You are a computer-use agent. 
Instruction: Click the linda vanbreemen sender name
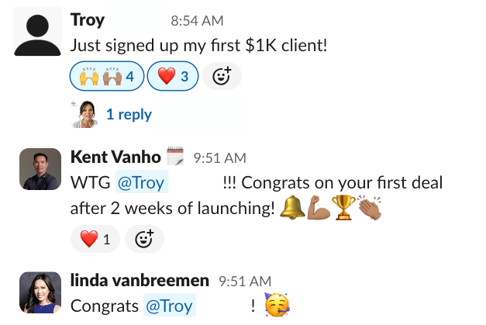140,281
